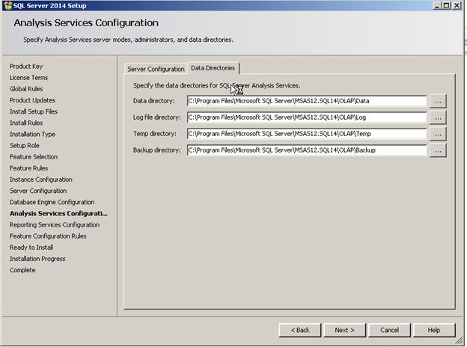This screenshot has height=347, width=467.
Task: Select Product Updates step in sidebar
Action: [32, 100]
